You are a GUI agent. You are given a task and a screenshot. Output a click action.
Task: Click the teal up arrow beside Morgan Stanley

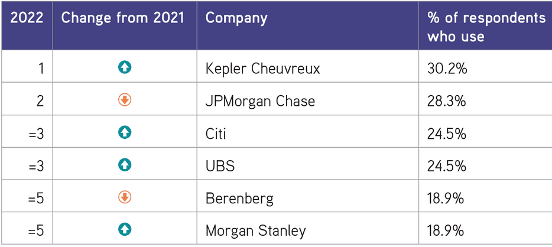[x=125, y=230]
